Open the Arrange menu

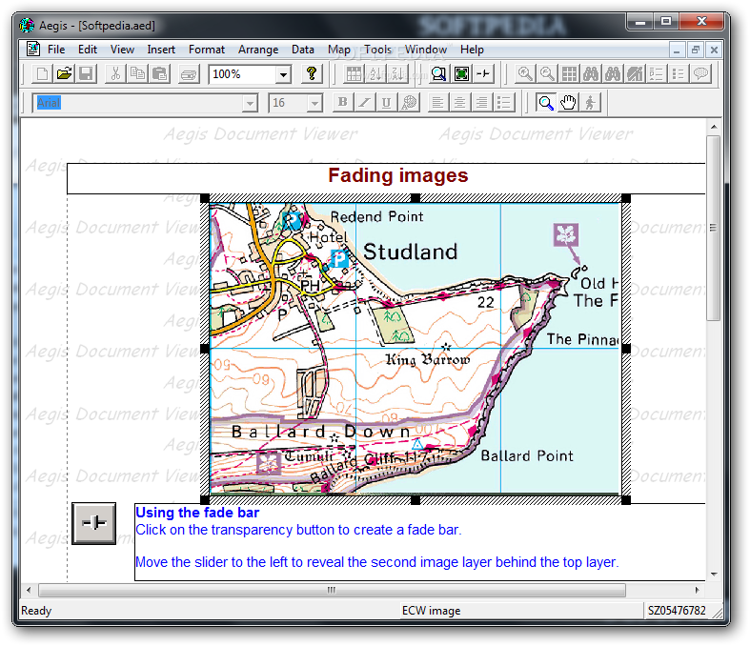[258, 50]
